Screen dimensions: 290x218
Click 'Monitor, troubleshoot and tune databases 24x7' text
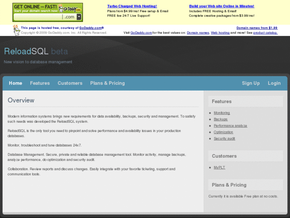point(44,145)
